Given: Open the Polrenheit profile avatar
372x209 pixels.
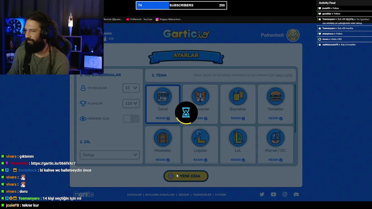Looking at the screenshot, I should point(293,35).
